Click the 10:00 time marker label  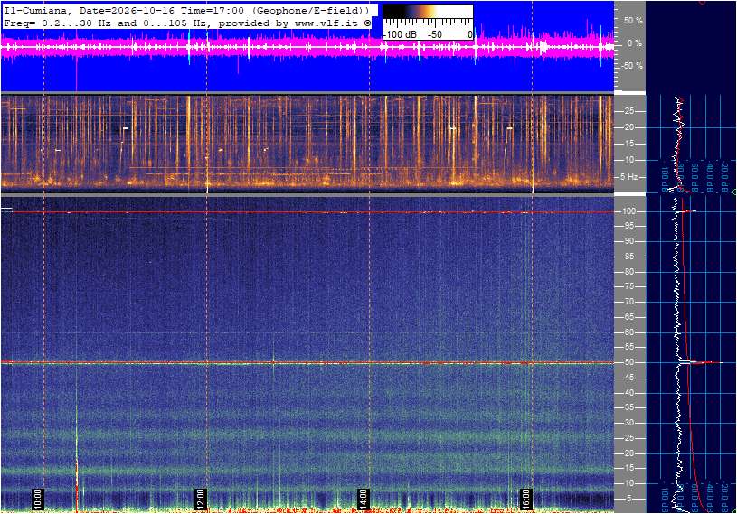tap(38, 499)
